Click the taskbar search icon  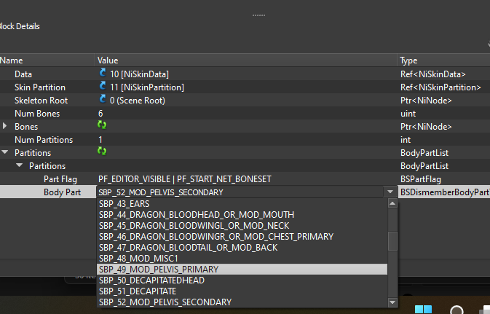[x=457, y=310]
